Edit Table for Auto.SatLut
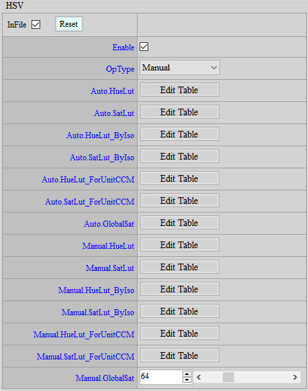 [x=180, y=112]
